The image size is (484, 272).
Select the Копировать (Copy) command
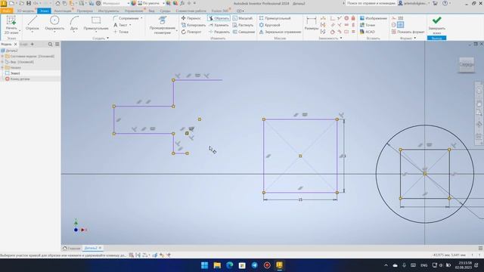(194, 25)
